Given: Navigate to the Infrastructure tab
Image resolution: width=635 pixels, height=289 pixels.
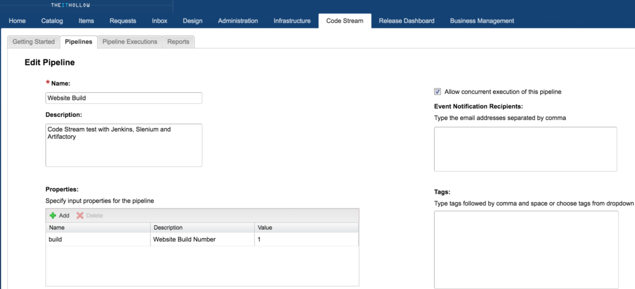Looking at the screenshot, I should (x=292, y=20).
